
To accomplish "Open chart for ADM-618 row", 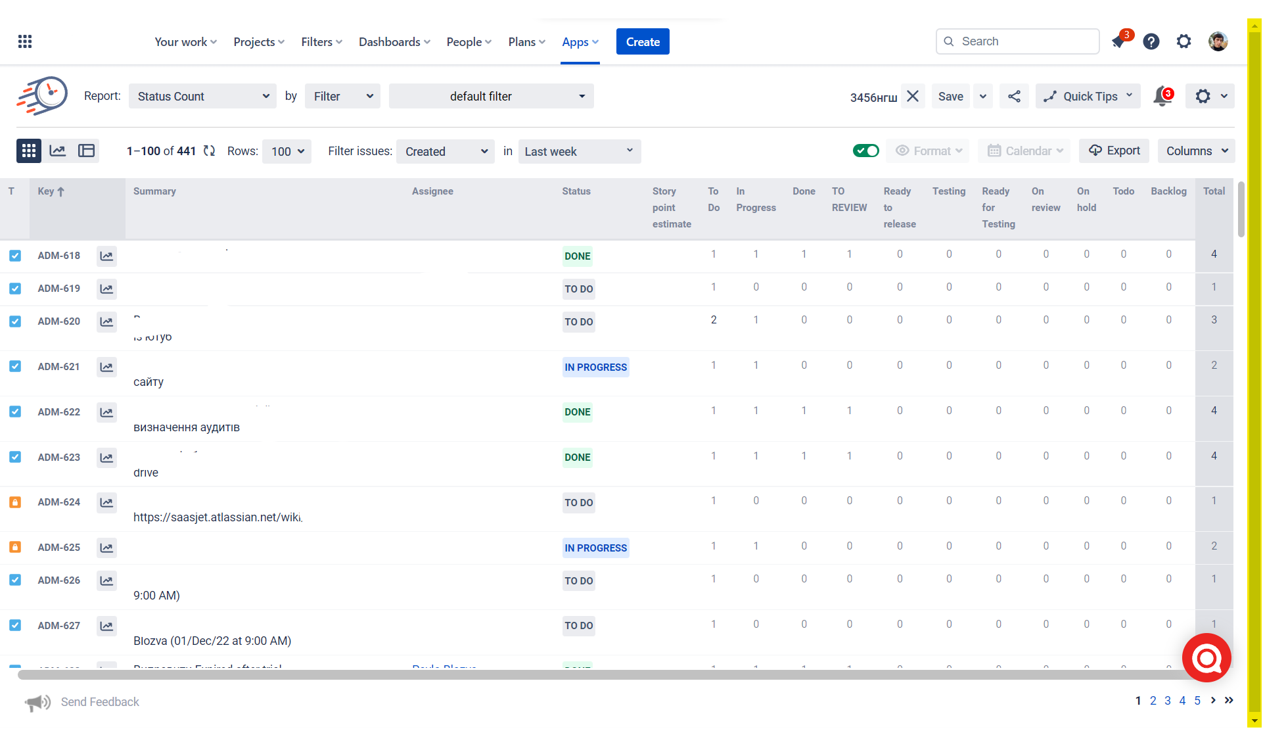I will pyautogui.click(x=106, y=256).
